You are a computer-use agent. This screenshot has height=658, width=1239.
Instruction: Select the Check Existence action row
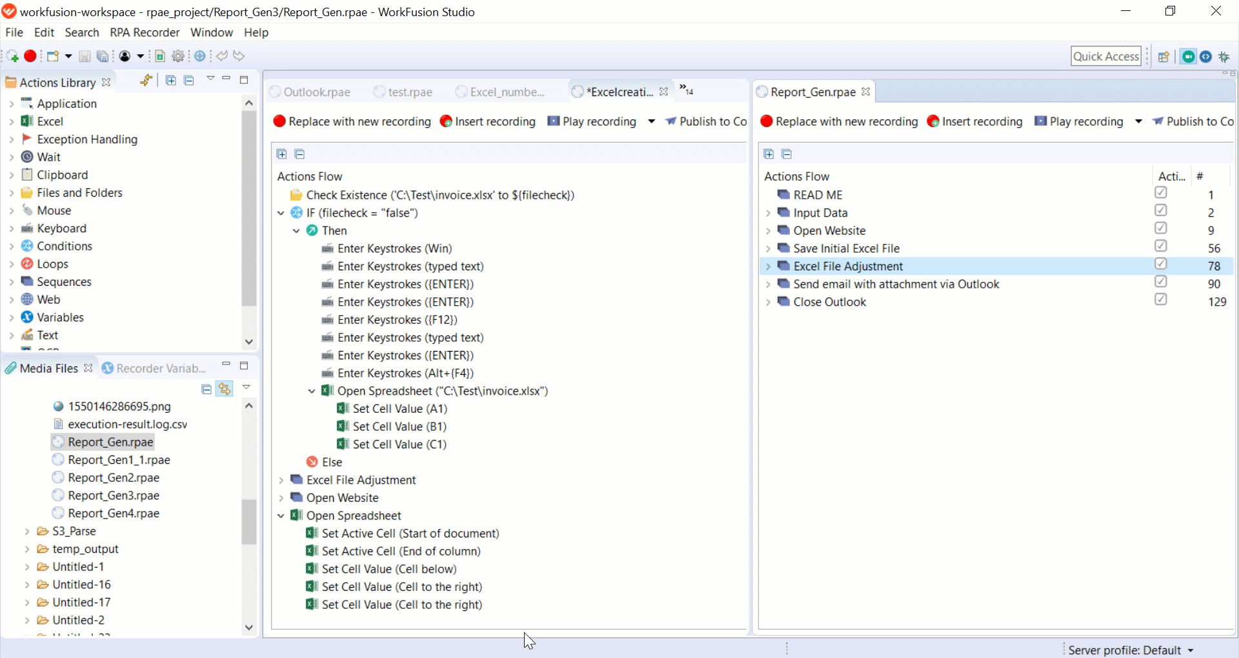[432, 195]
